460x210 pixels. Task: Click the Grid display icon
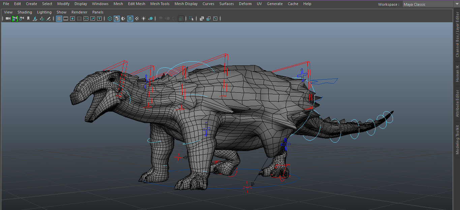point(59,19)
